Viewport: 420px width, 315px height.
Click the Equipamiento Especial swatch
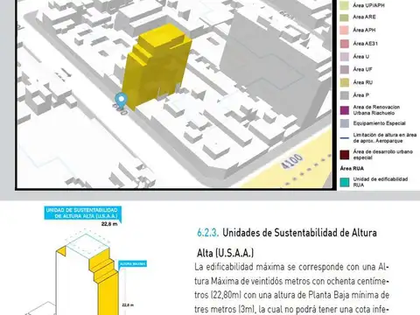(345, 123)
